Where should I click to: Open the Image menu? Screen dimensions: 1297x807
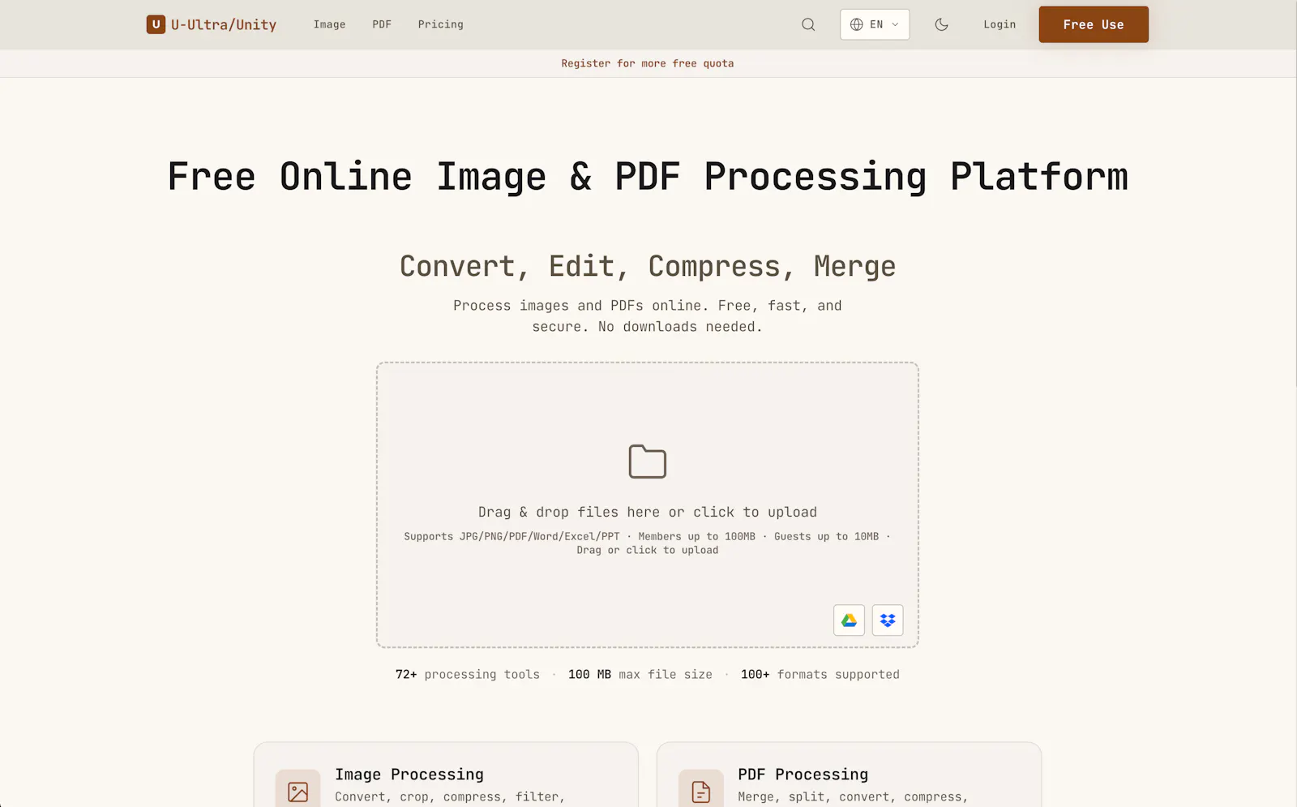[329, 24]
